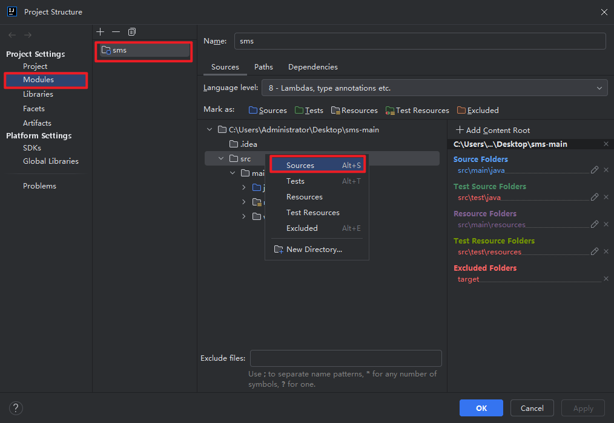Remove src\main\resources from resource folders
The image size is (614, 423).
tap(606, 224)
